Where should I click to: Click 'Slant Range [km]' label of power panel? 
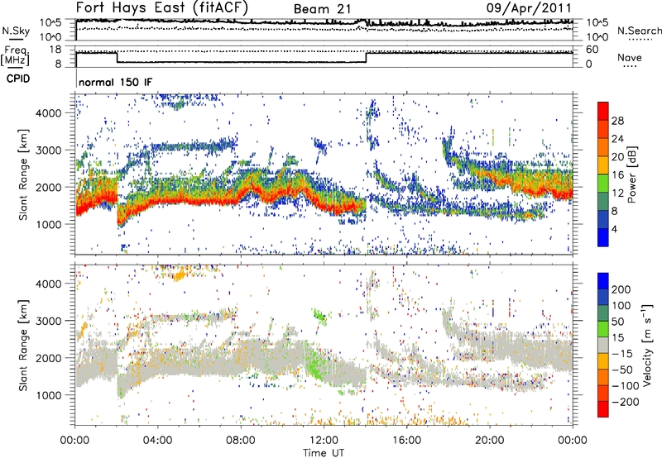[23, 174]
